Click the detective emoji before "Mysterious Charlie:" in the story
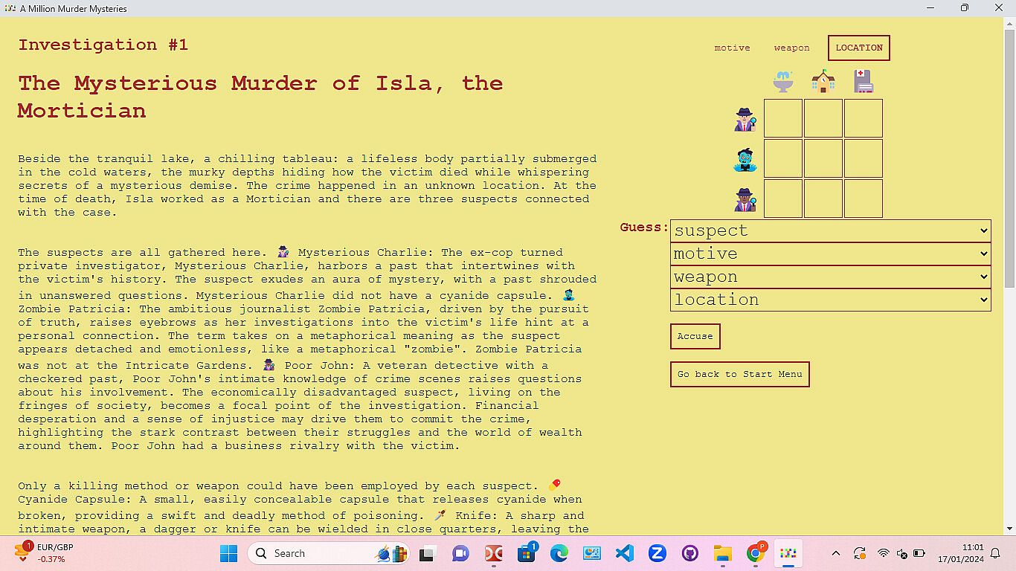The image size is (1016, 571). [x=283, y=252]
